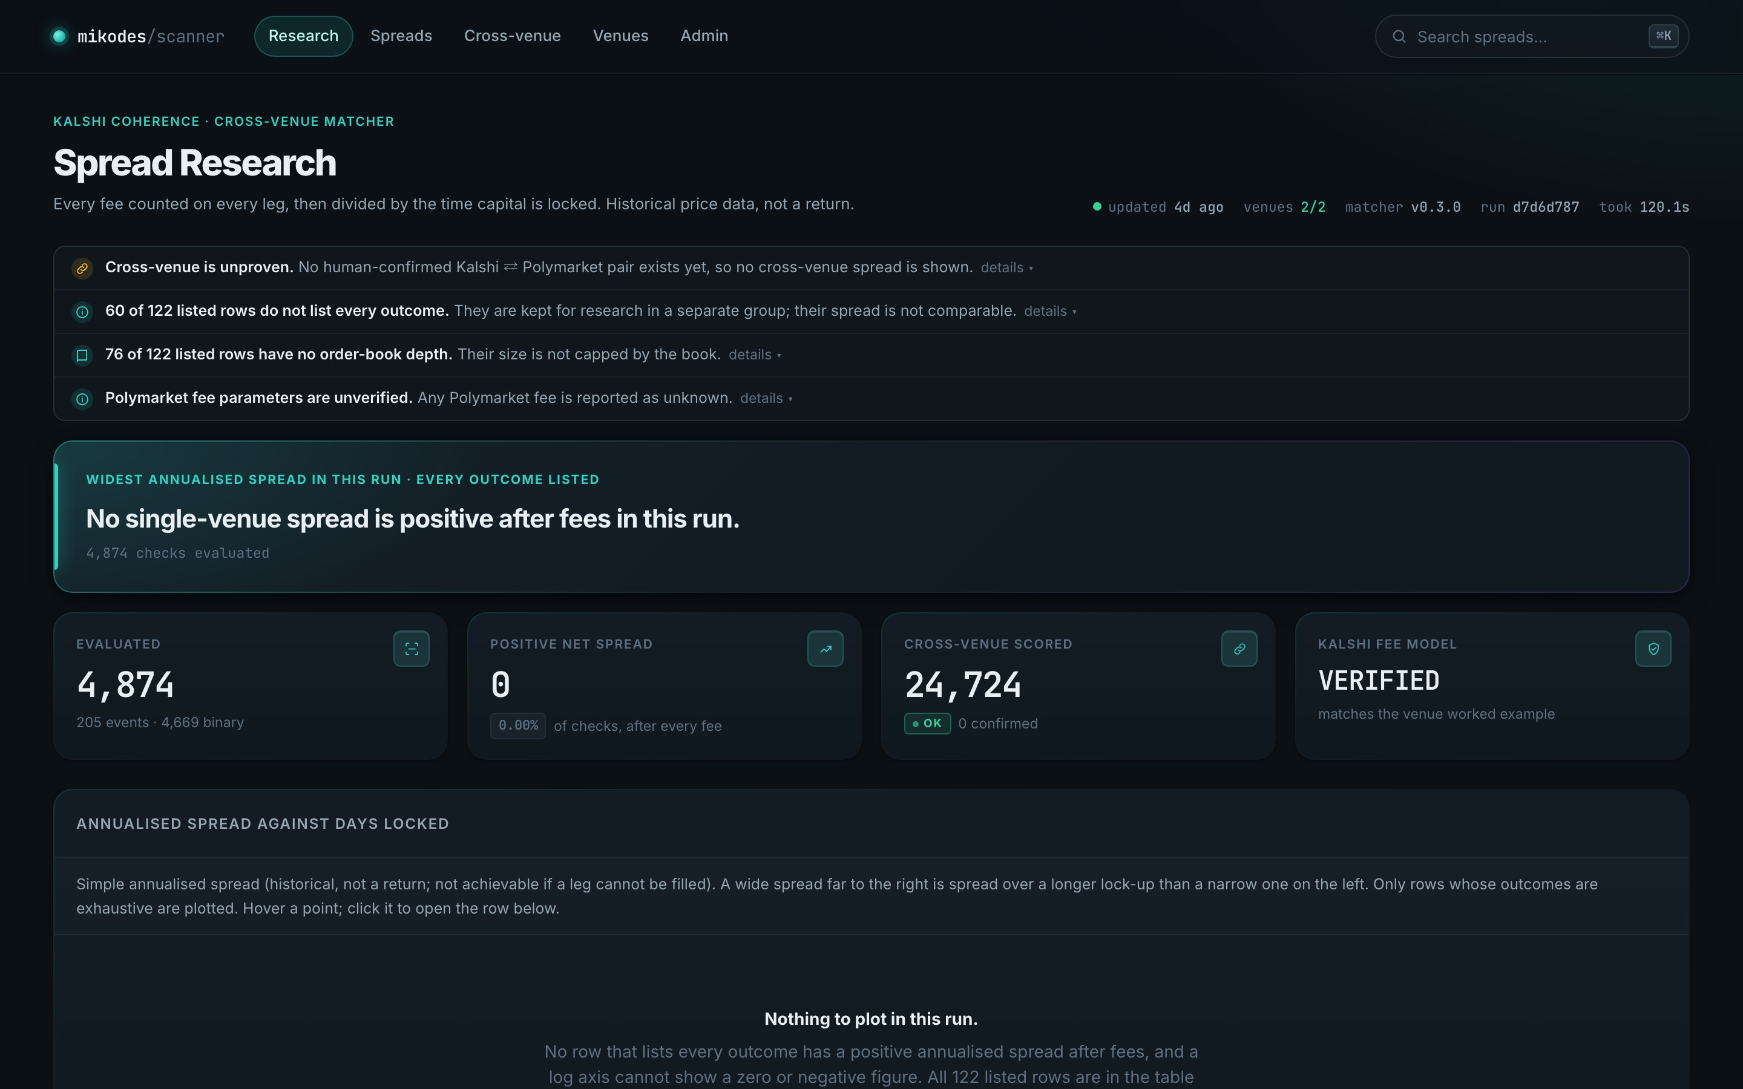This screenshot has width=1743, height=1089.
Task: Click the link icon beside Cross-venue is unproven
Action: 82,268
